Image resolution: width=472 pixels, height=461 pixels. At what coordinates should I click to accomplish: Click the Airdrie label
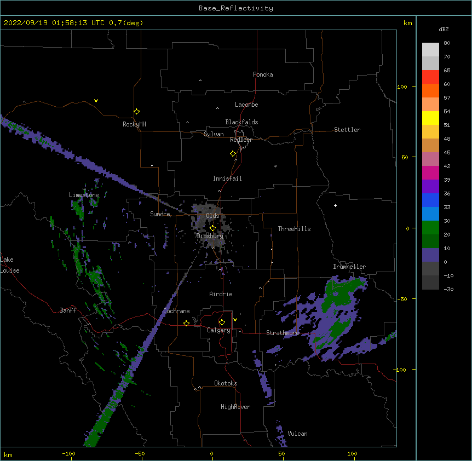coord(221,294)
